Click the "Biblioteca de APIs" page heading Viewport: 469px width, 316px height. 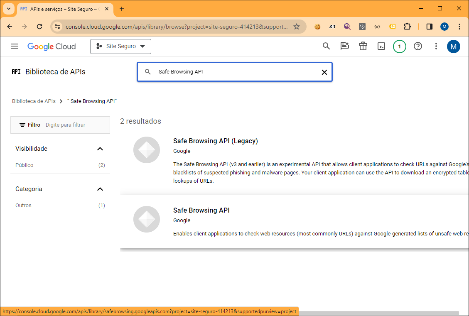[x=55, y=72]
